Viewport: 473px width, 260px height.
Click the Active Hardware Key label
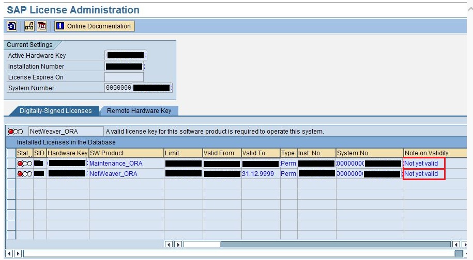click(37, 56)
